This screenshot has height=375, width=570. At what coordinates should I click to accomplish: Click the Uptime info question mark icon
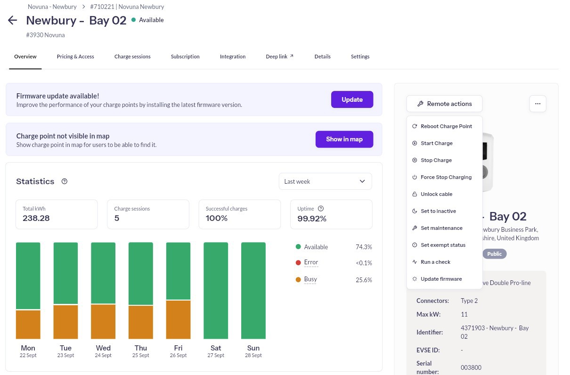pyautogui.click(x=321, y=209)
